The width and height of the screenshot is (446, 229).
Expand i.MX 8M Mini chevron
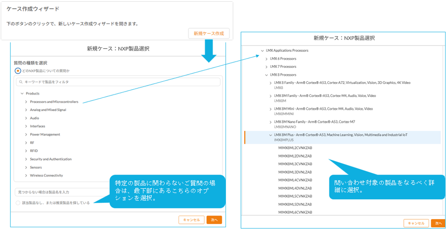coord(271,109)
